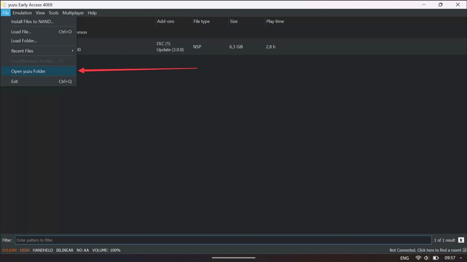Image resolution: width=467 pixels, height=262 pixels.
Task: Open the Wi-Fi network tray icon
Action: click(418, 258)
